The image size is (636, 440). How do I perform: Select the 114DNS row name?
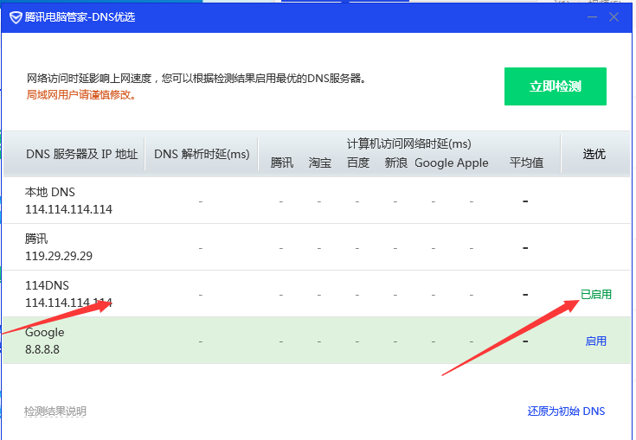[x=47, y=285]
